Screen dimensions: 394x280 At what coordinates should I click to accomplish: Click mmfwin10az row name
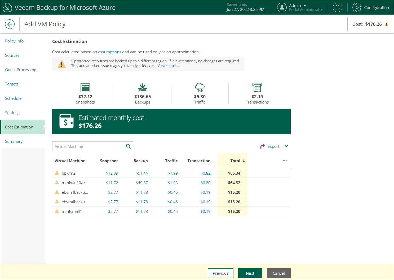(x=73, y=183)
